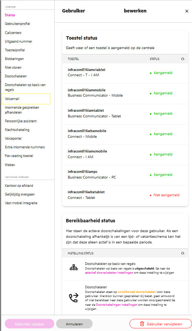
Task: Click the conditioneel doorschakelen link
Action: pyautogui.click(x=137, y=292)
